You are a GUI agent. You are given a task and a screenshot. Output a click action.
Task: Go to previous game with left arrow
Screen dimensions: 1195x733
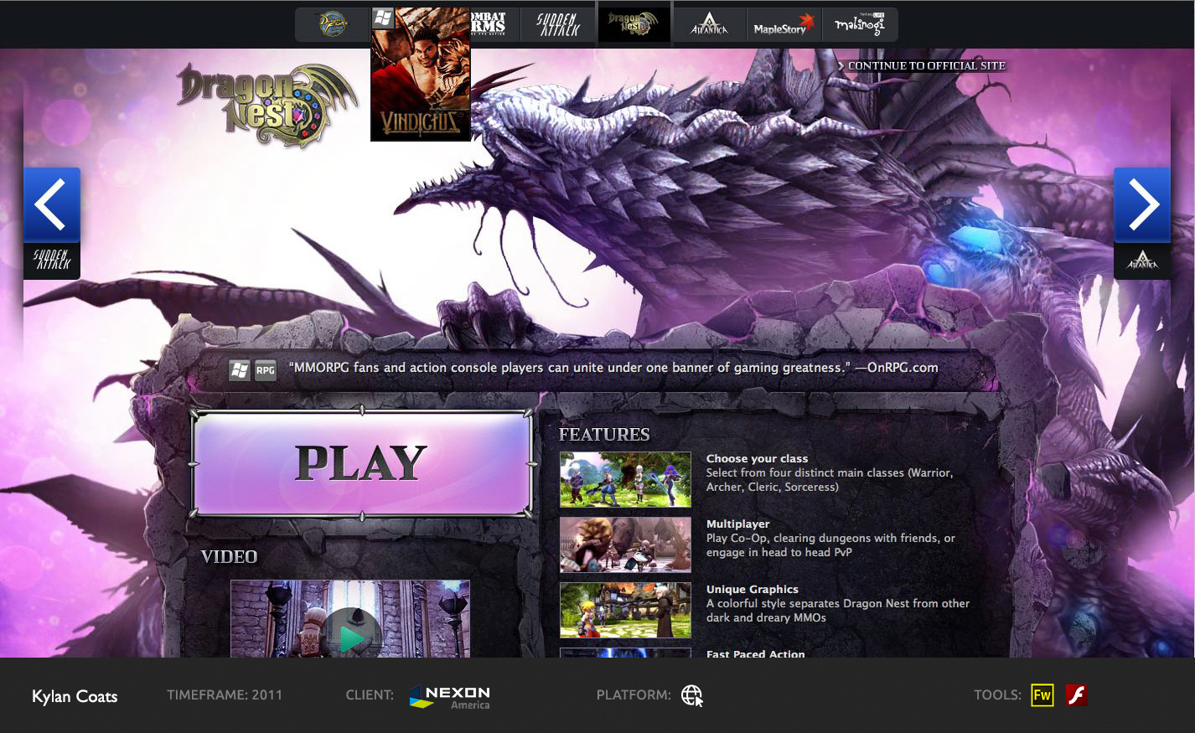(x=52, y=204)
